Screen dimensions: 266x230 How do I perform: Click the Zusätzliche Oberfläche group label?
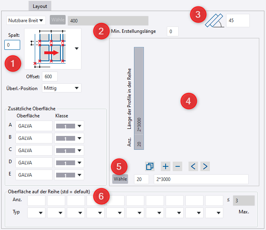(32, 109)
